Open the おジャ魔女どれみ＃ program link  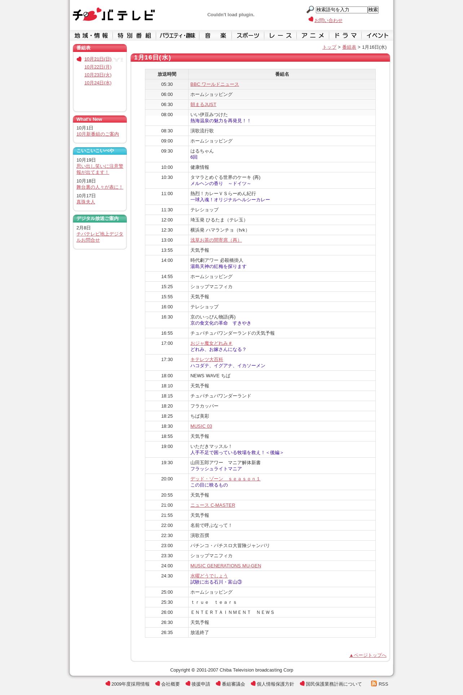(211, 343)
